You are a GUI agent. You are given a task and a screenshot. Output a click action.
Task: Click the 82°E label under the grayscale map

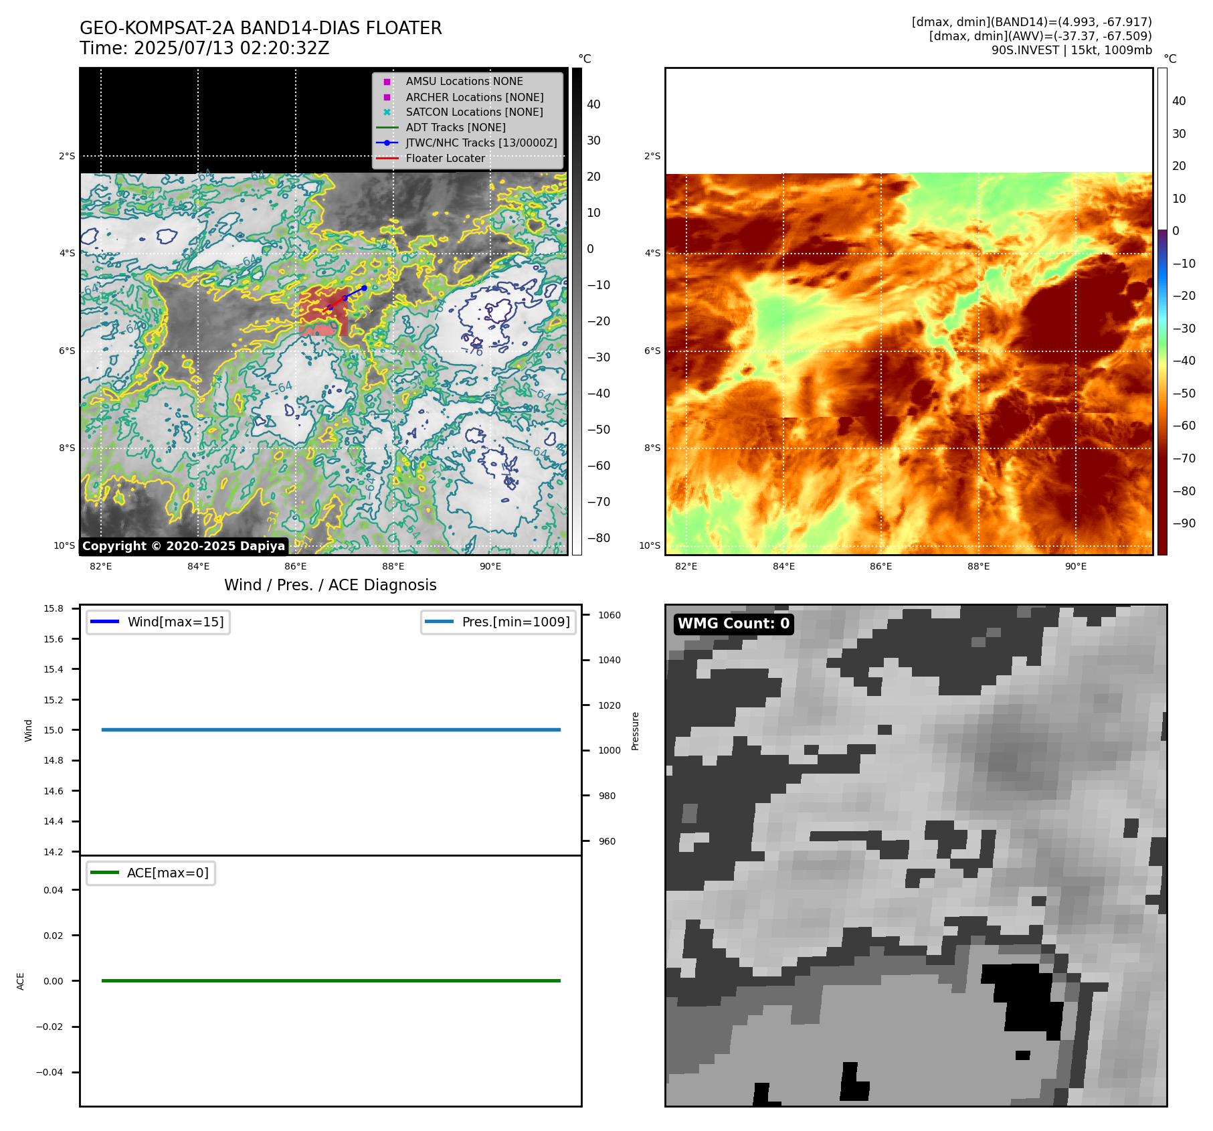(x=101, y=566)
